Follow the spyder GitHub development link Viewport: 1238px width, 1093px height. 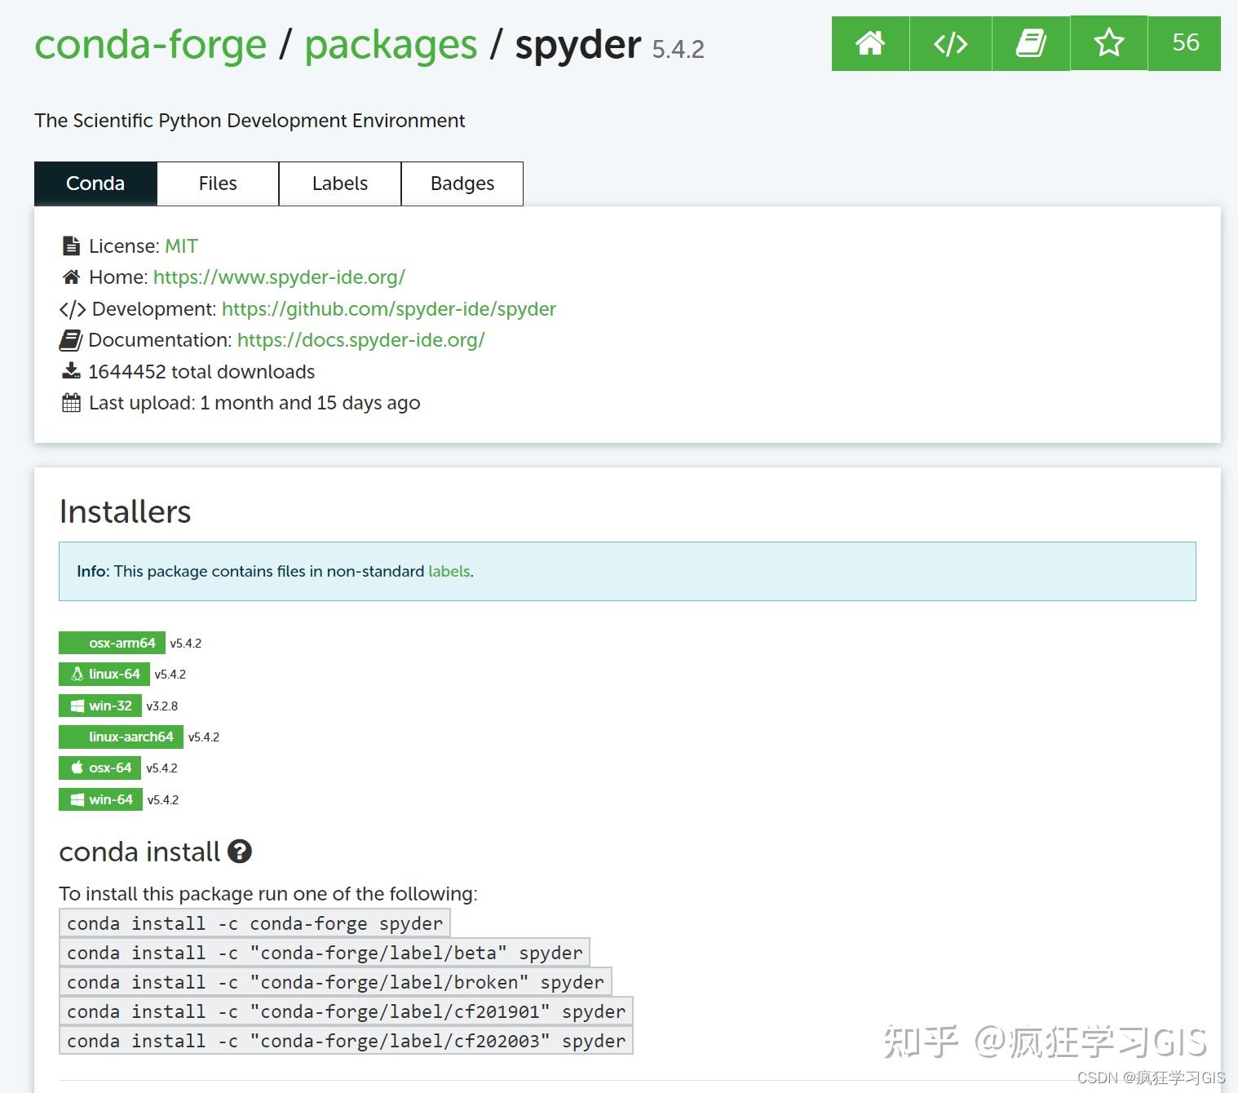[389, 308]
